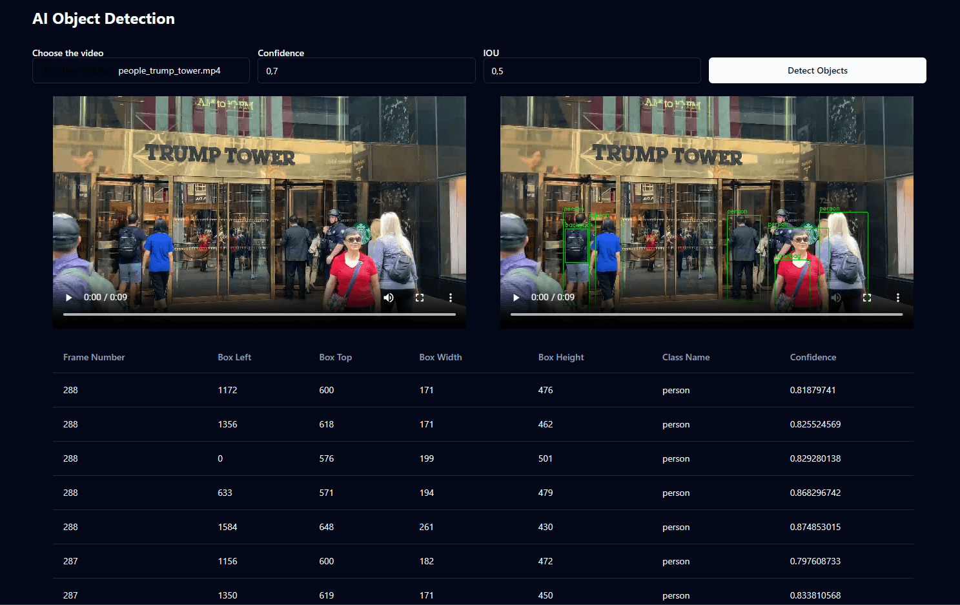Screen dimensions: 960x605
Task: Click the Detect Objects button
Action: [x=817, y=70]
